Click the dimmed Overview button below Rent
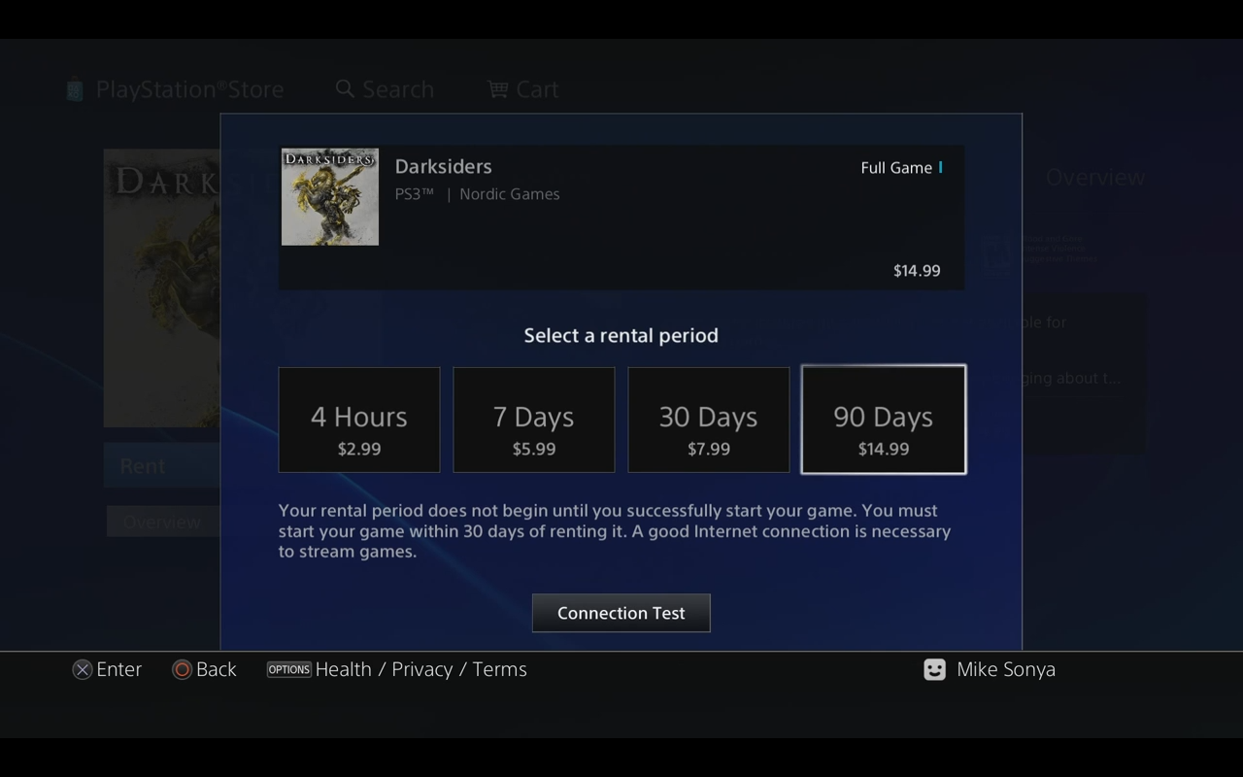The image size is (1243, 777). pos(162,522)
